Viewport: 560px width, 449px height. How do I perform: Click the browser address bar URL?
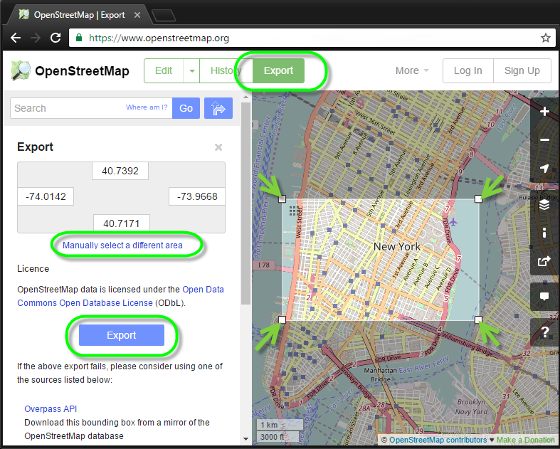(159, 38)
